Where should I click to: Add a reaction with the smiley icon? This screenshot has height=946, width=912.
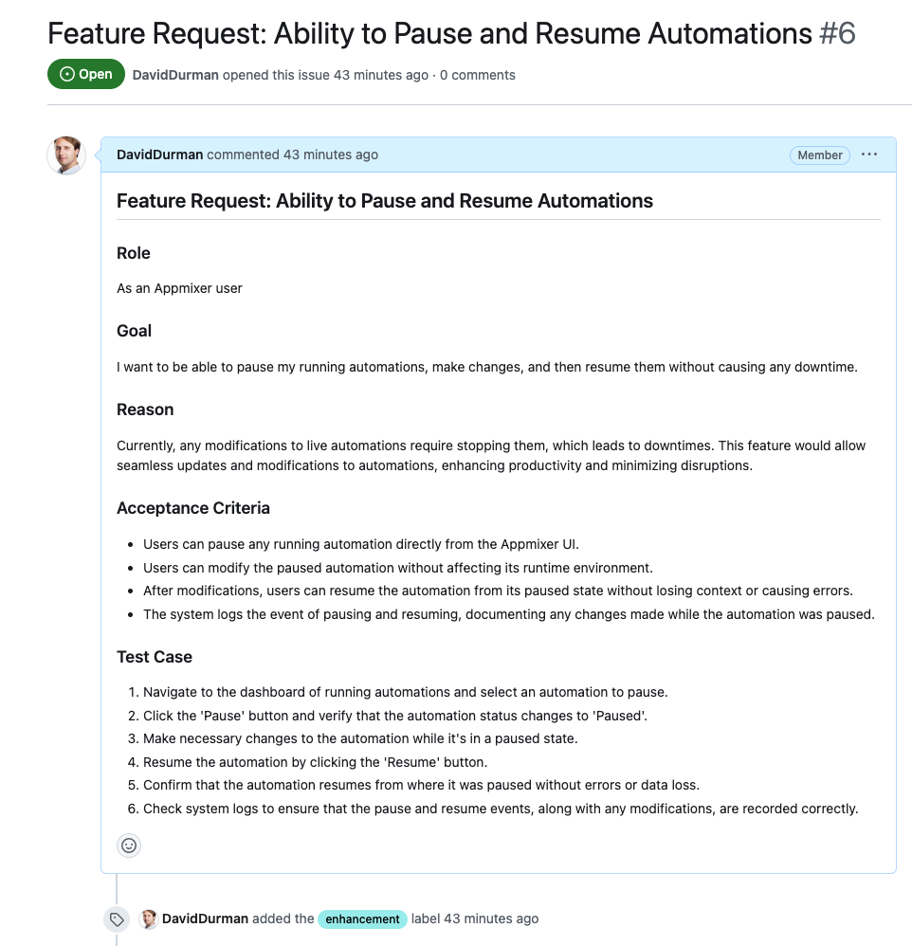click(x=129, y=845)
